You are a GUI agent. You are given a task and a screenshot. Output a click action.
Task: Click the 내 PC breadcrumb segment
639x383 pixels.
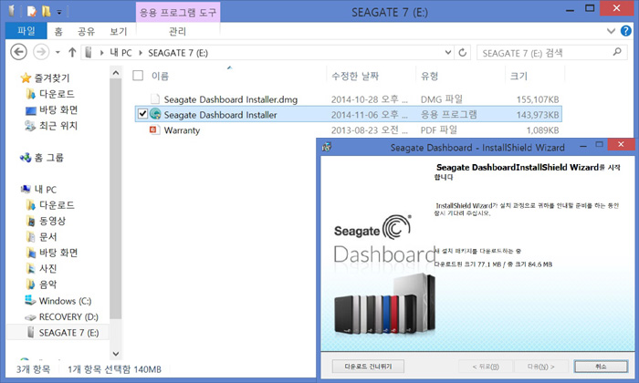tap(121, 53)
